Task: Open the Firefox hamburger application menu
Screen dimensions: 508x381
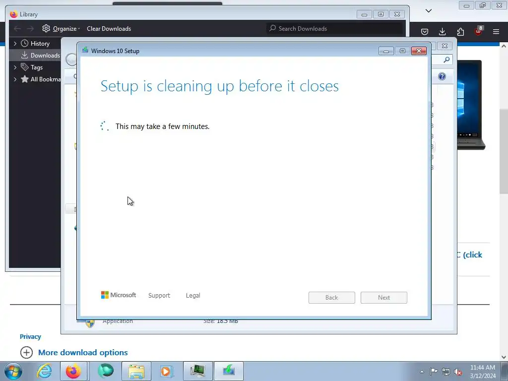Action: coord(496,31)
